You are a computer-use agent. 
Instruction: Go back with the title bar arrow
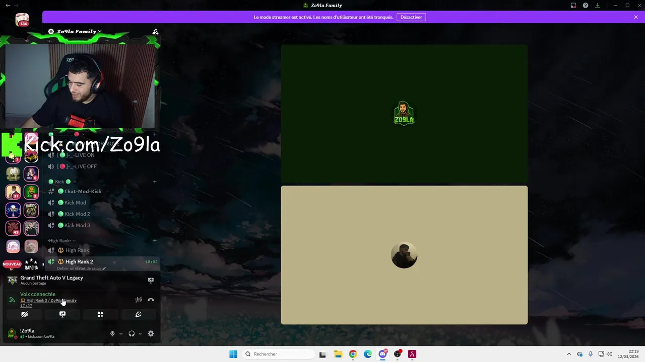click(x=8, y=5)
